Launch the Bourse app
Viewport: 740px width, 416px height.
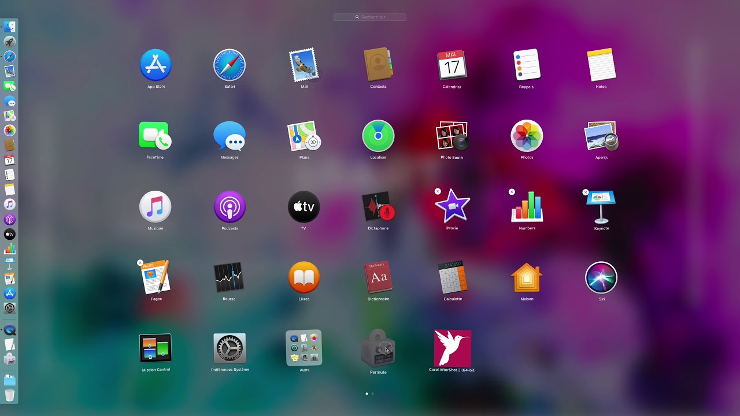[x=229, y=277]
